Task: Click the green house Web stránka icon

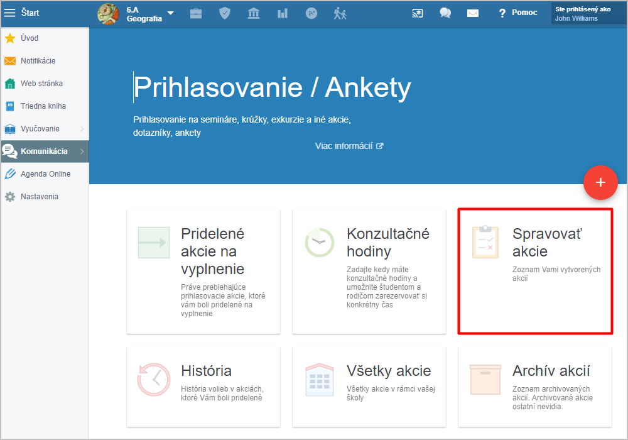Action: coord(10,84)
